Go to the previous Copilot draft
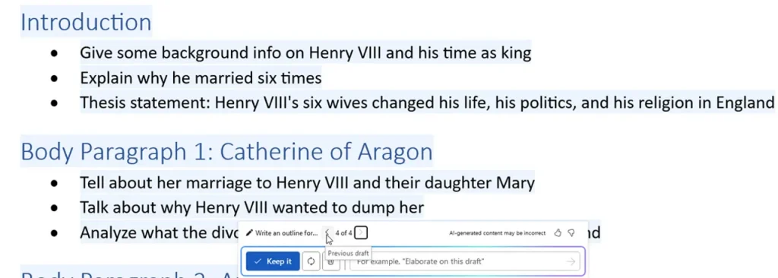The width and height of the screenshot is (778, 278). (327, 233)
